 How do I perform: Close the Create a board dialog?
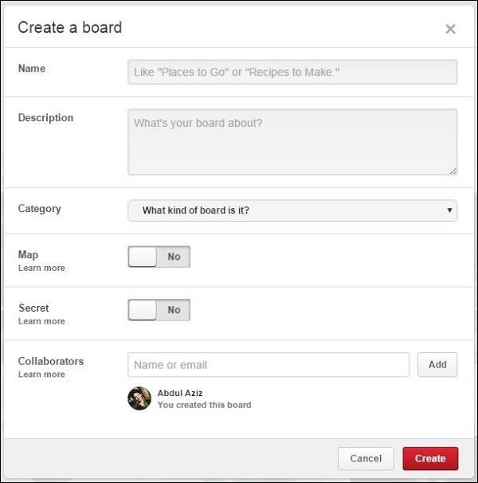450,29
